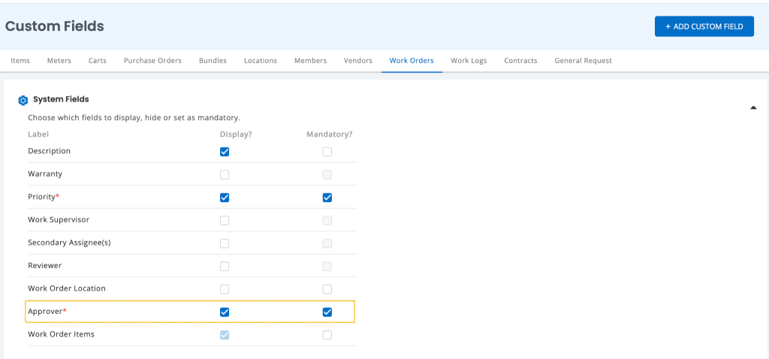Switch to the Meters tab
Screen dimensions: 769x359
coord(59,61)
